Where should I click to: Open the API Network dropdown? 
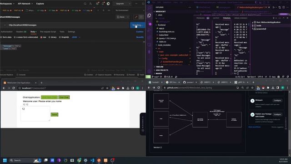pyautogui.click(x=25, y=4)
